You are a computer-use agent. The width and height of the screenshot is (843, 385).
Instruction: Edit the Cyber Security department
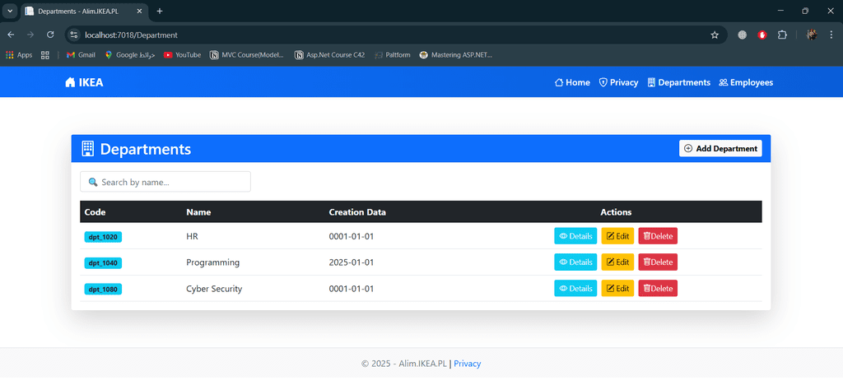(617, 289)
